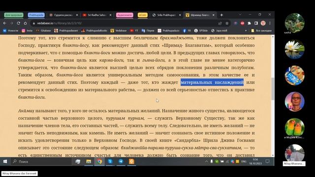Close the Srila Prabhupada tab
Screen dimensions: 315x177
[180, 15]
